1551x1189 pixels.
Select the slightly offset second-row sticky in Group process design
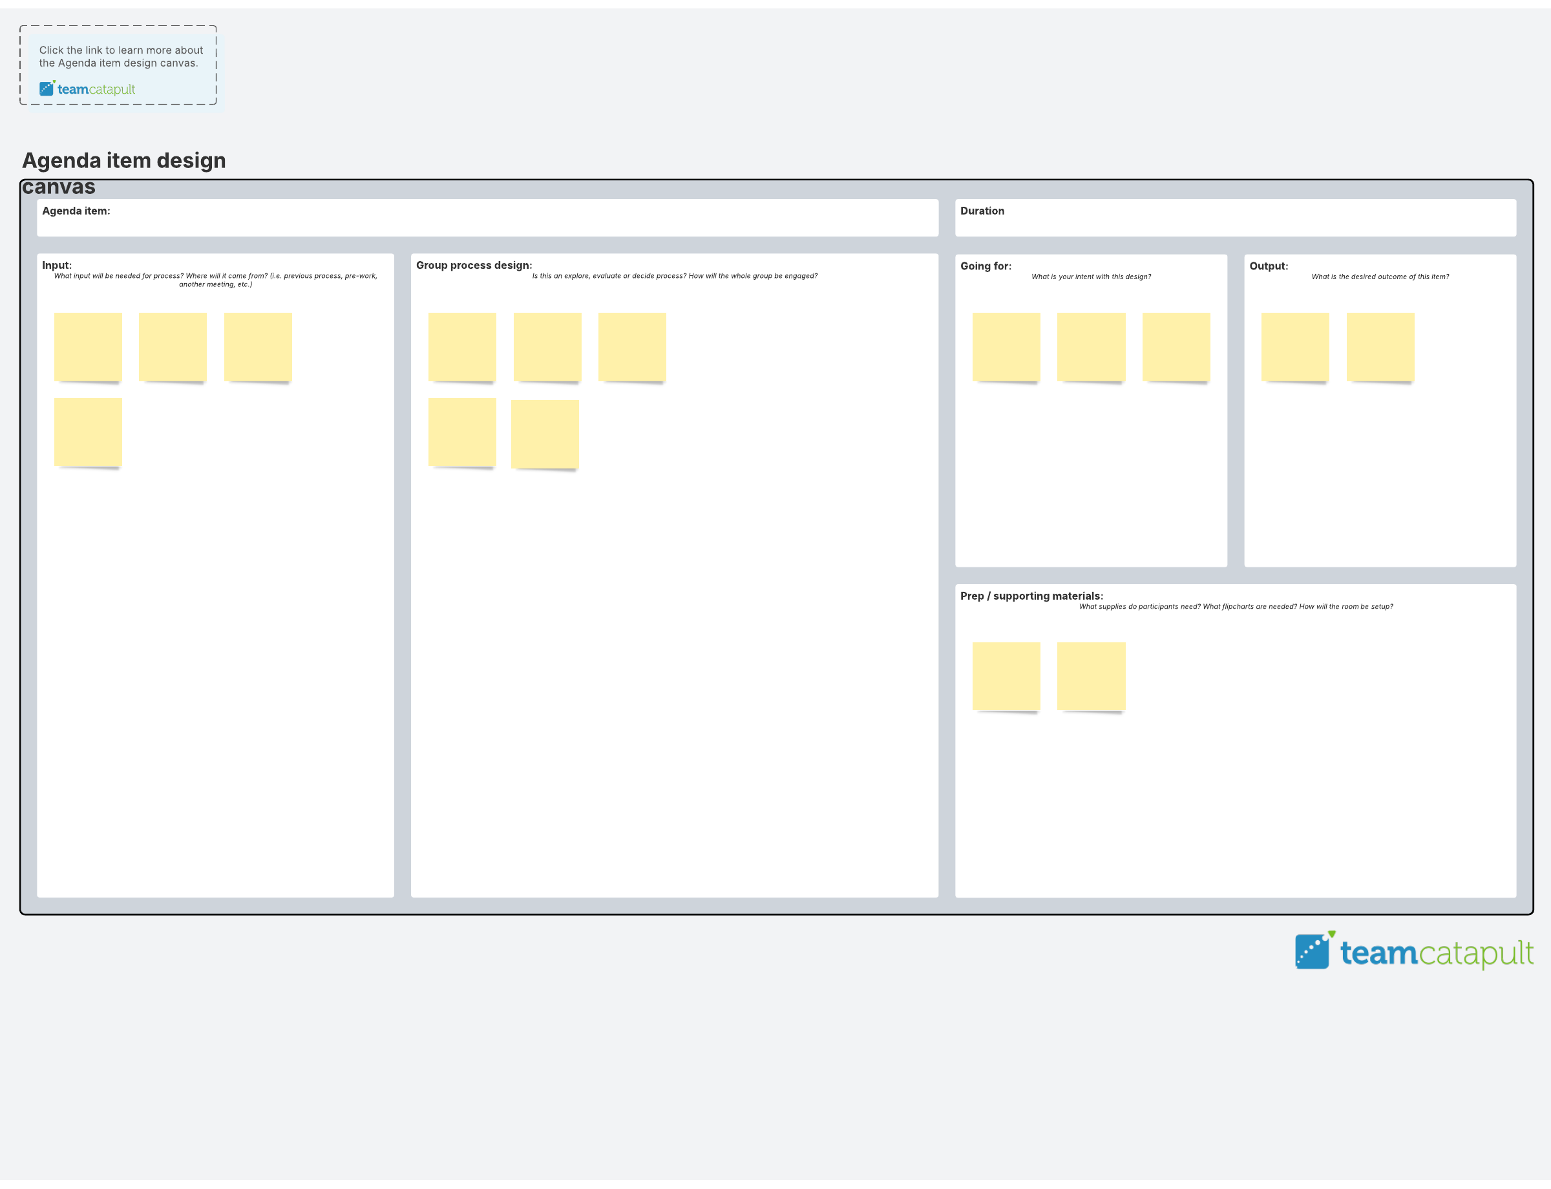(x=544, y=434)
